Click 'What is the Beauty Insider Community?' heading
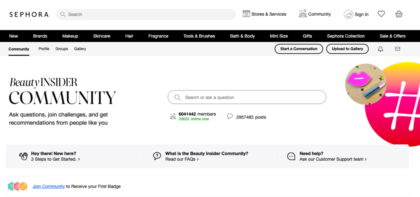Image resolution: width=420 pixels, height=197 pixels. 207,154
